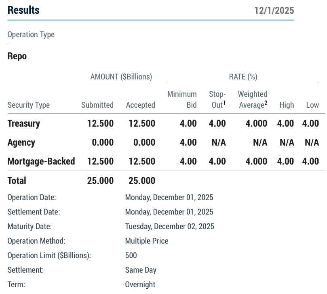Viewport: 327px width, 294px height.
Task: Click the Results page heading
Action: (23, 10)
